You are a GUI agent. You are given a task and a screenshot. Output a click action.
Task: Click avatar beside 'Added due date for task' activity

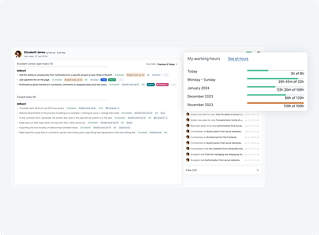click(x=188, y=114)
